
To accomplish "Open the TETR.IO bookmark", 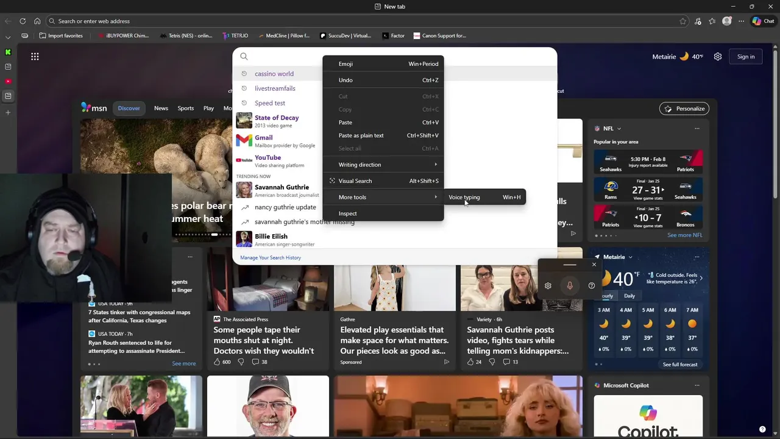I will [235, 35].
